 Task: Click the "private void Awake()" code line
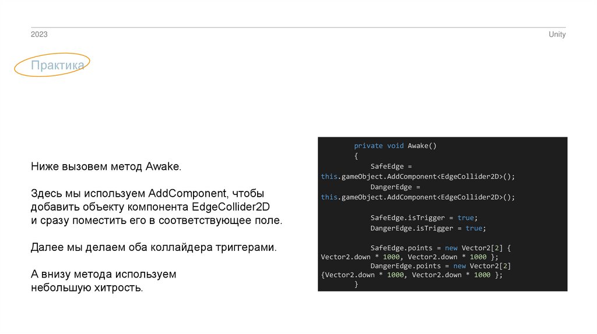(395, 146)
